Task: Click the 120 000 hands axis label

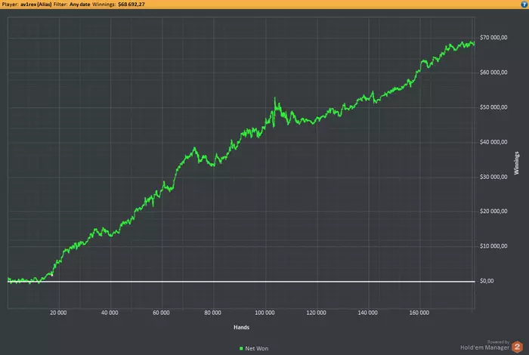Action: [316, 313]
